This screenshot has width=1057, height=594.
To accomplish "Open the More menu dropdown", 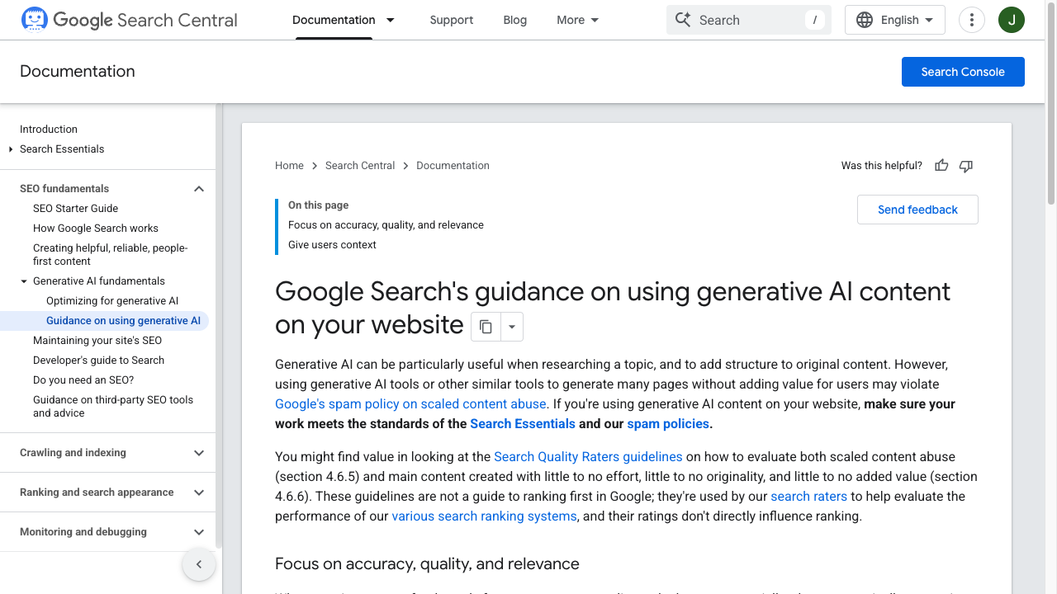I will [x=578, y=20].
